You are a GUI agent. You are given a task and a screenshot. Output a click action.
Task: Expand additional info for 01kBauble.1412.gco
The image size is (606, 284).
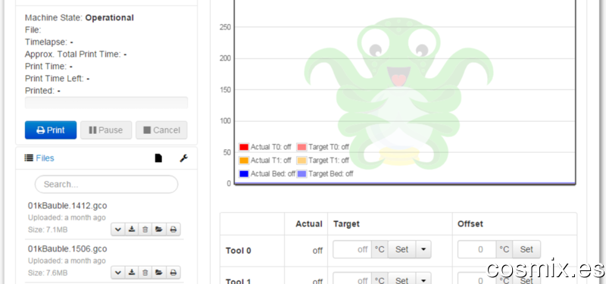coord(118,229)
